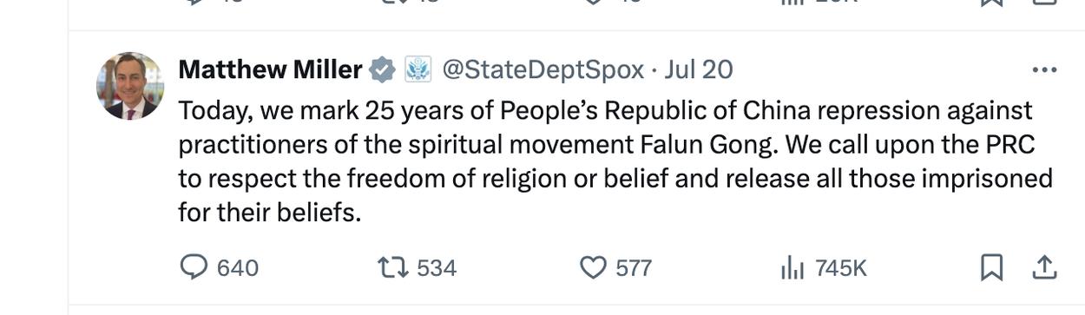The image size is (1085, 315).
Task: Click the government seal badge beside name
Action: [418, 69]
